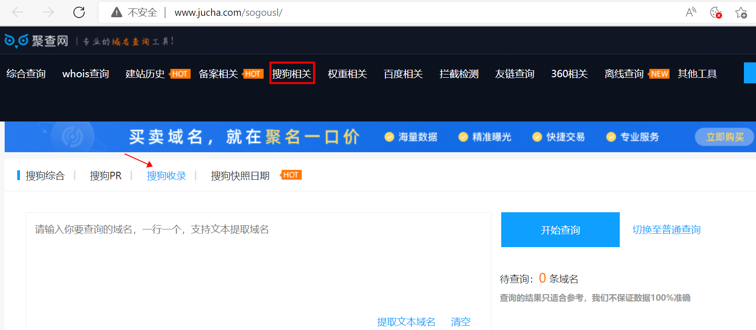Click HOT badge beside 备案相关
Viewport: 756px width, 330px height.
click(x=253, y=74)
